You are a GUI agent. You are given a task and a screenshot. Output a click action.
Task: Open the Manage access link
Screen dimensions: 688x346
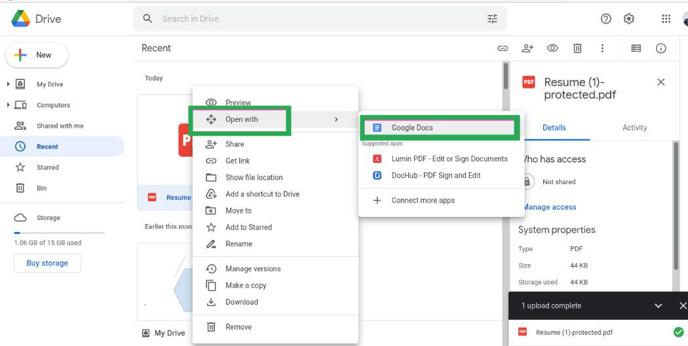coord(549,207)
